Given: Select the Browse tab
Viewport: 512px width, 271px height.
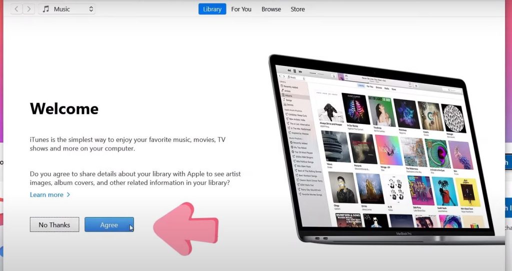Looking at the screenshot, I should [x=271, y=9].
